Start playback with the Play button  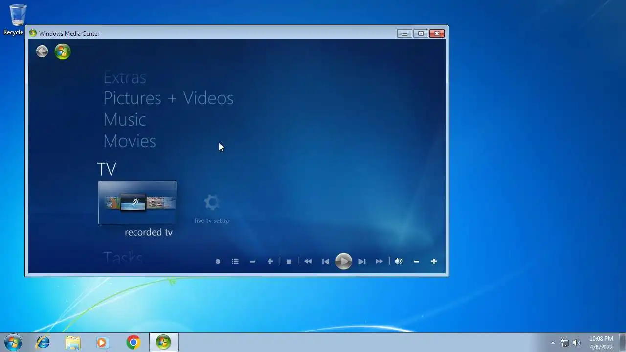click(344, 261)
